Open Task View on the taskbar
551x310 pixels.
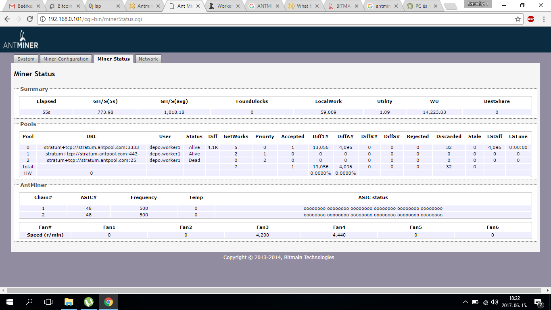(48, 302)
